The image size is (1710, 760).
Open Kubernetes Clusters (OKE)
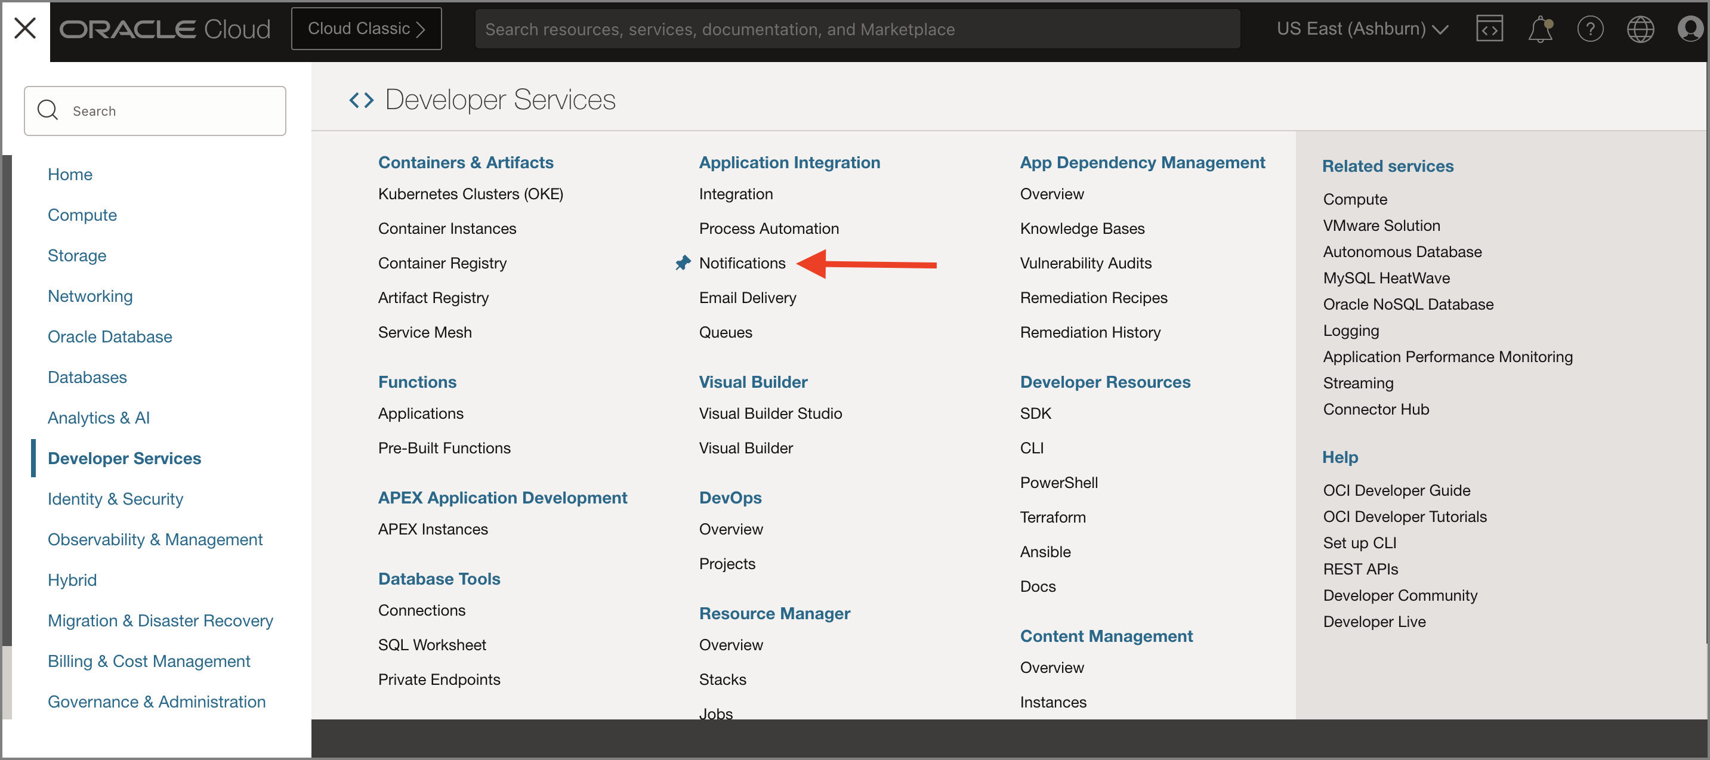click(x=471, y=194)
